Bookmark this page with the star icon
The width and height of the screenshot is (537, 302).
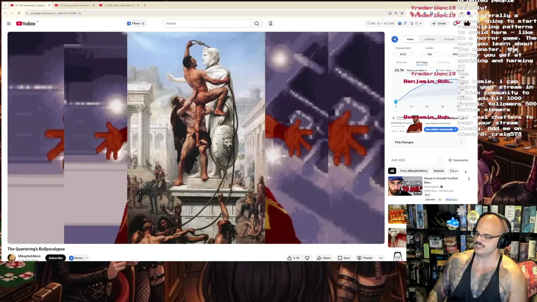click(402, 13)
